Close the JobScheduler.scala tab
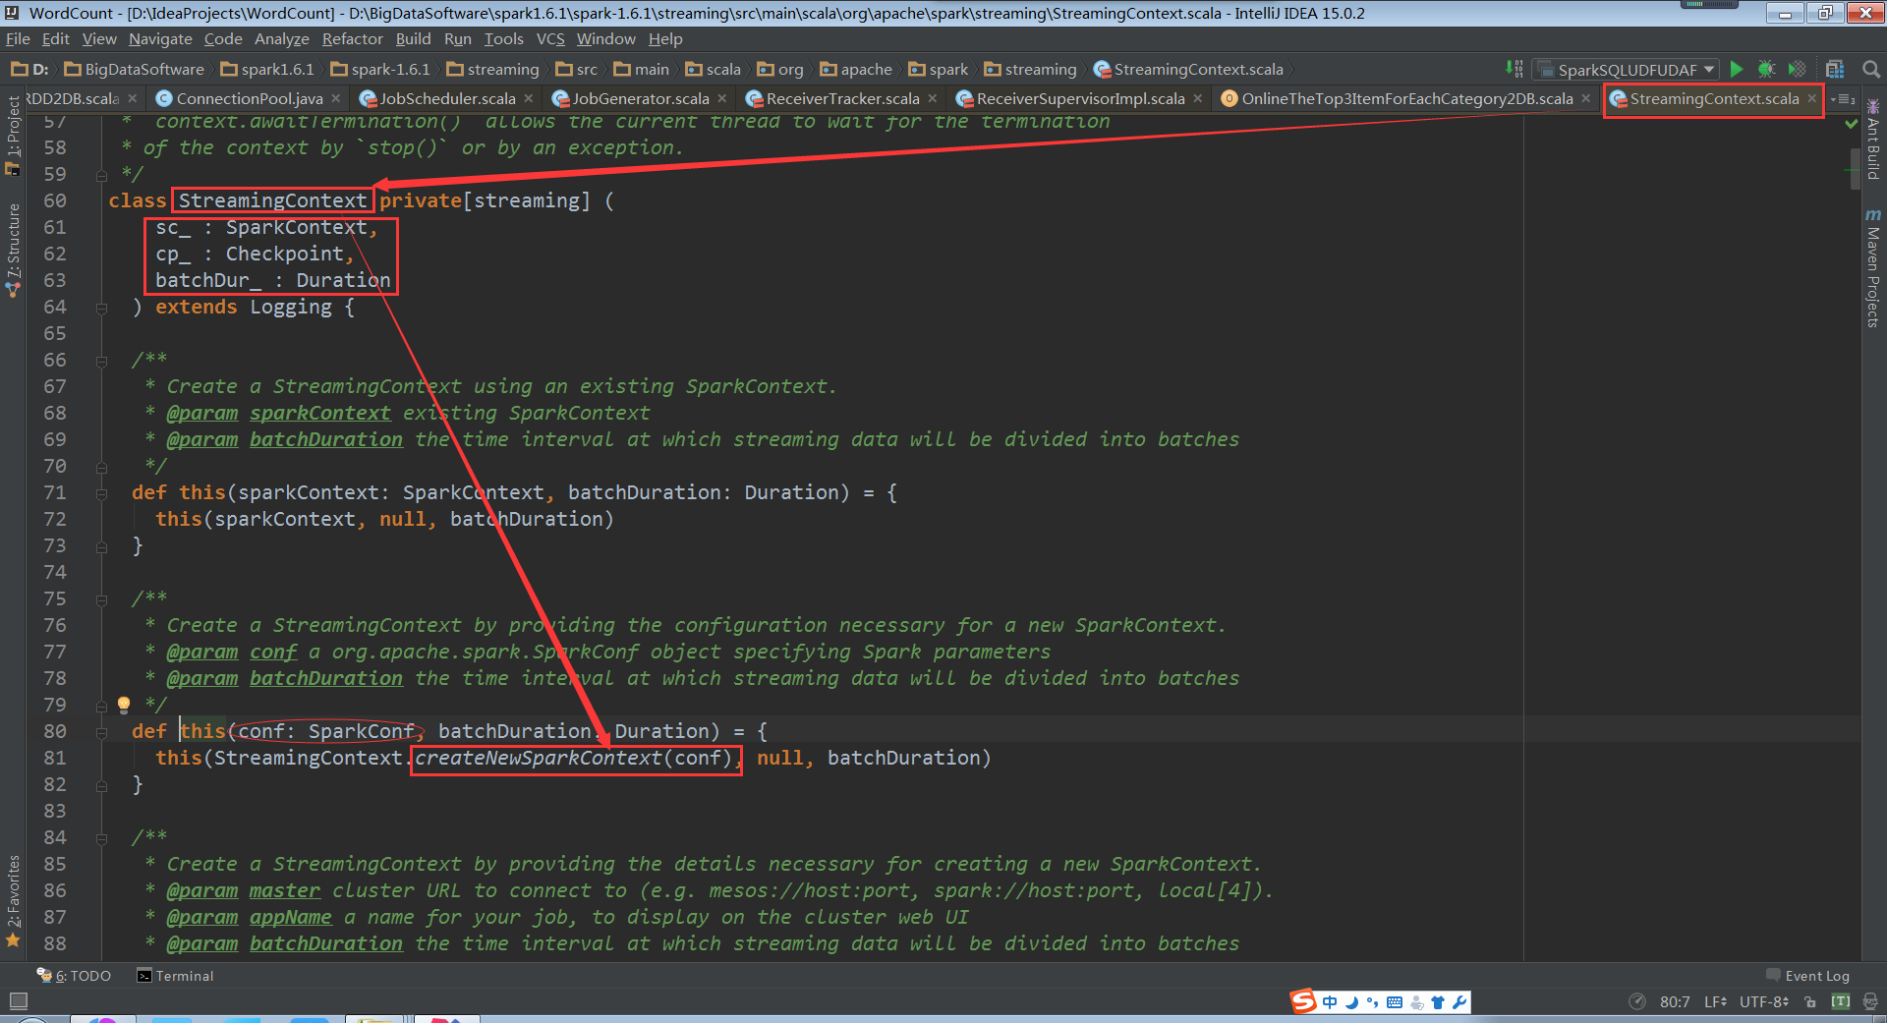1887x1023 pixels. (x=529, y=98)
